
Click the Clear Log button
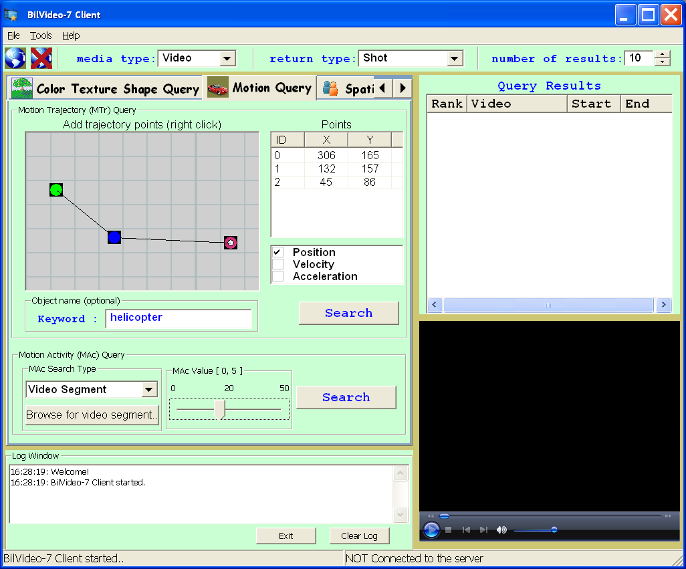(359, 536)
